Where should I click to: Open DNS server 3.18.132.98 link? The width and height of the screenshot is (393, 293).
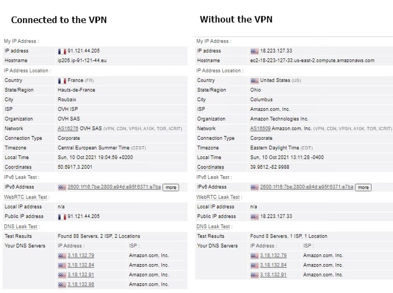point(81,284)
